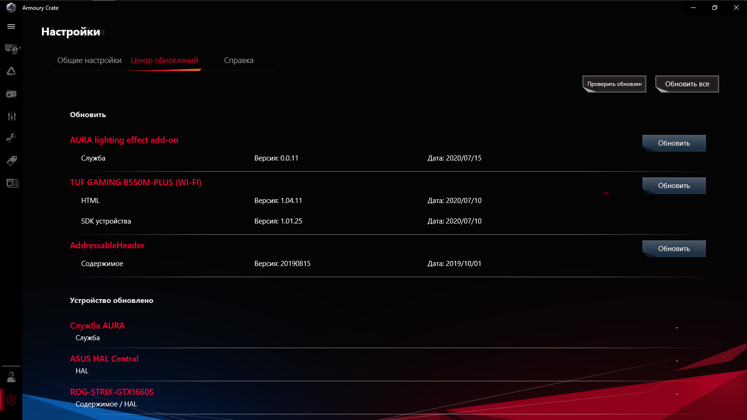Open the Game Library gamepad icon

coord(11,94)
